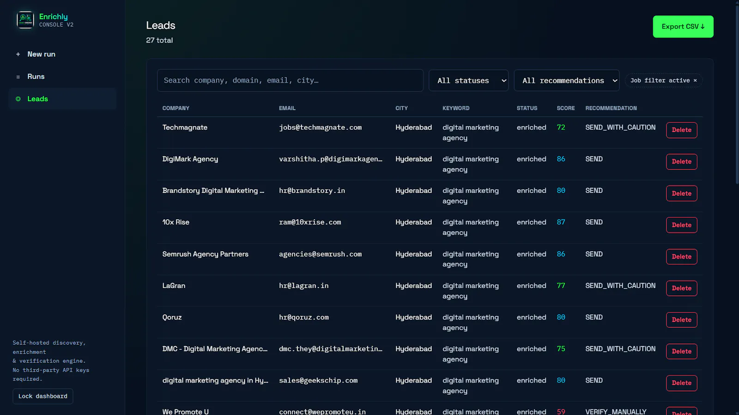Click the STATUS column header
The image size is (739, 415).
527,108
